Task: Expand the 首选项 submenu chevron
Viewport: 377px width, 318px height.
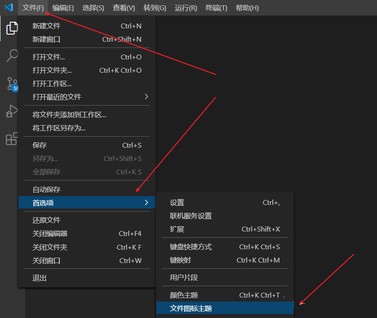Action: (x=147, y=203)
